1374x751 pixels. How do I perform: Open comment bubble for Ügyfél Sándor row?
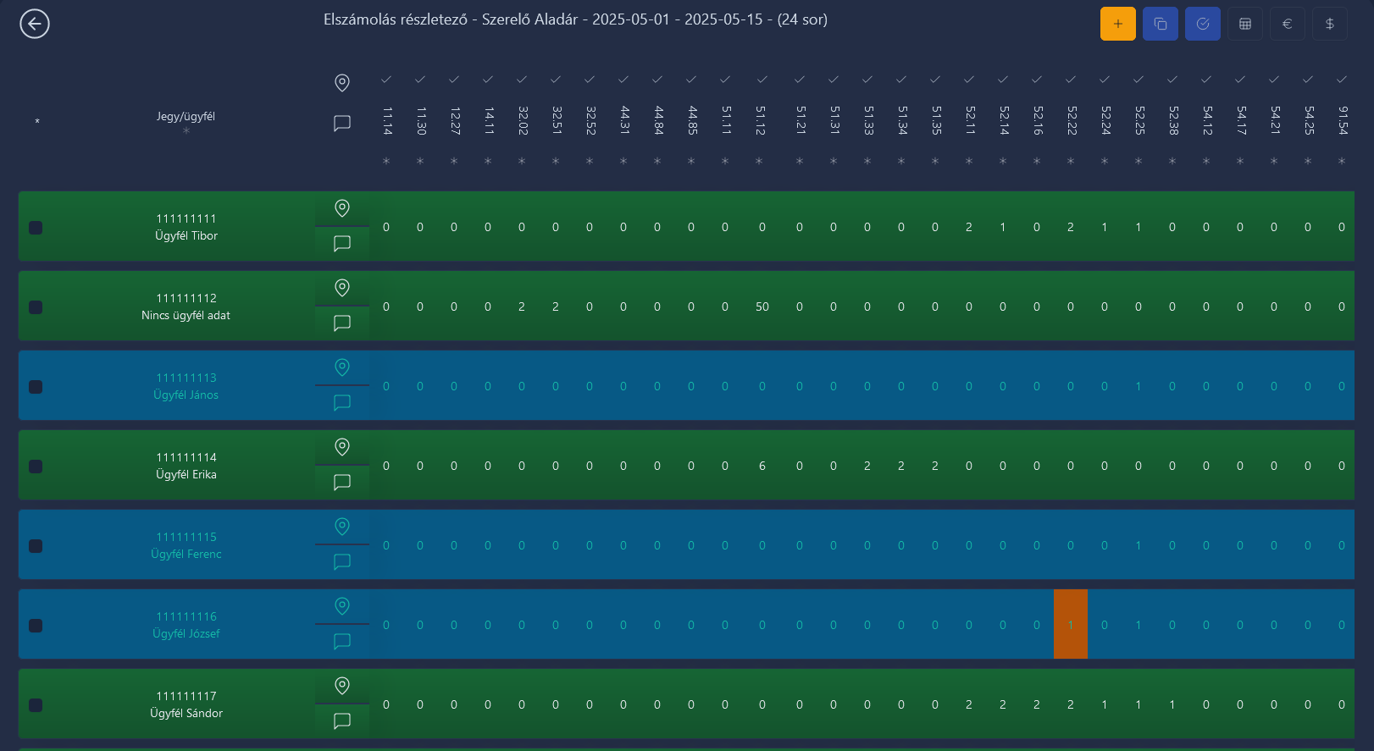tap(342, 721)
